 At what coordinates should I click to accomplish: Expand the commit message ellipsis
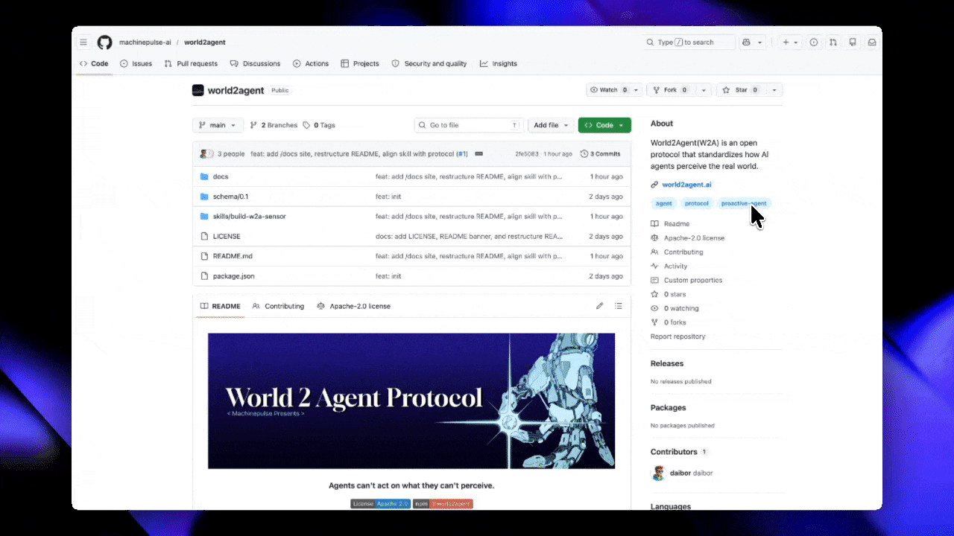(478, 154)
